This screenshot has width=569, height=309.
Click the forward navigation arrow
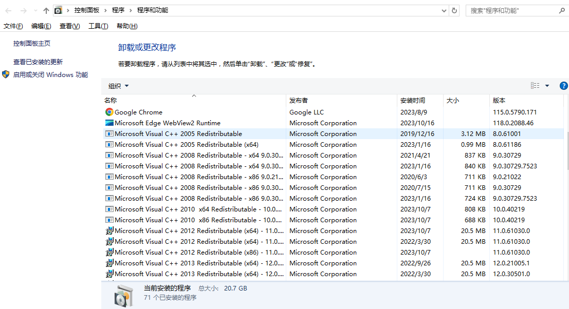click(23, 10)
